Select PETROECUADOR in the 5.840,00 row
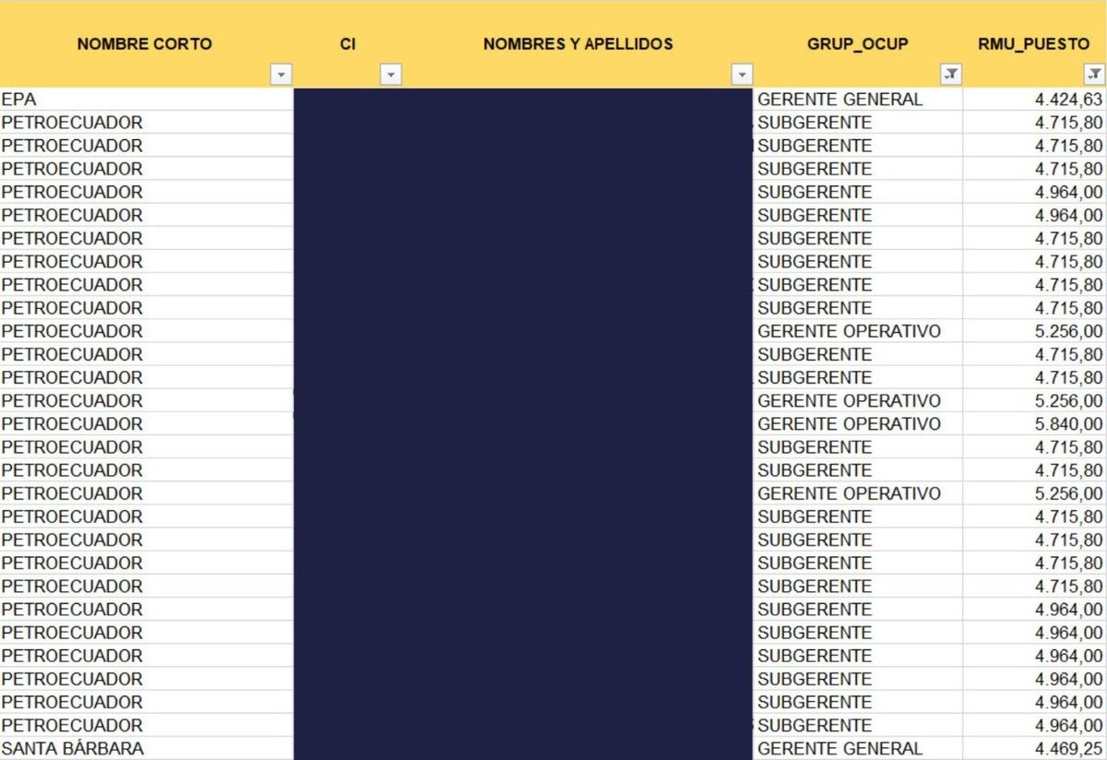This screenshot has height=760, width=1107. [x=146, y=423]
